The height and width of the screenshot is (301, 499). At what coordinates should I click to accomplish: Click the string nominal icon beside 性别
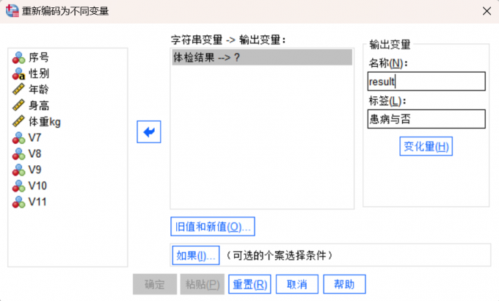pyautogui.click(x=18, y=73)
